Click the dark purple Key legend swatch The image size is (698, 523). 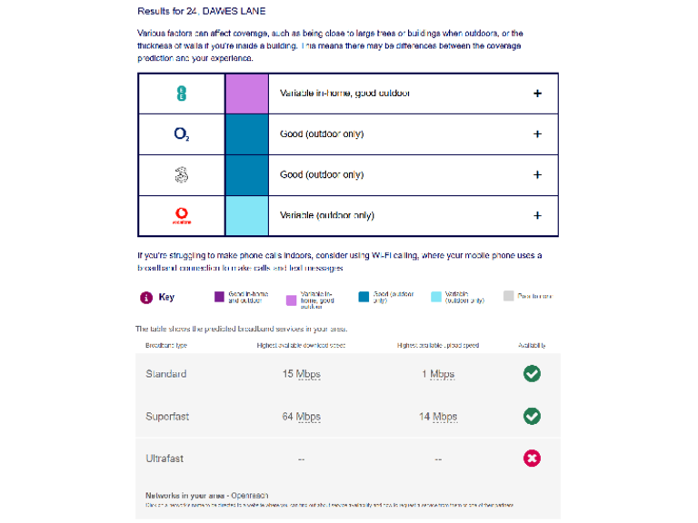pyautogui.click(x=219, y=296)
